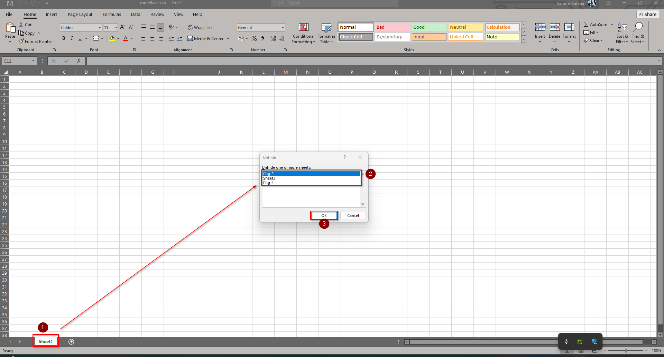Click Cancel in the Unhide dialog
Viewport: 664px width, 357px height.
353,216
